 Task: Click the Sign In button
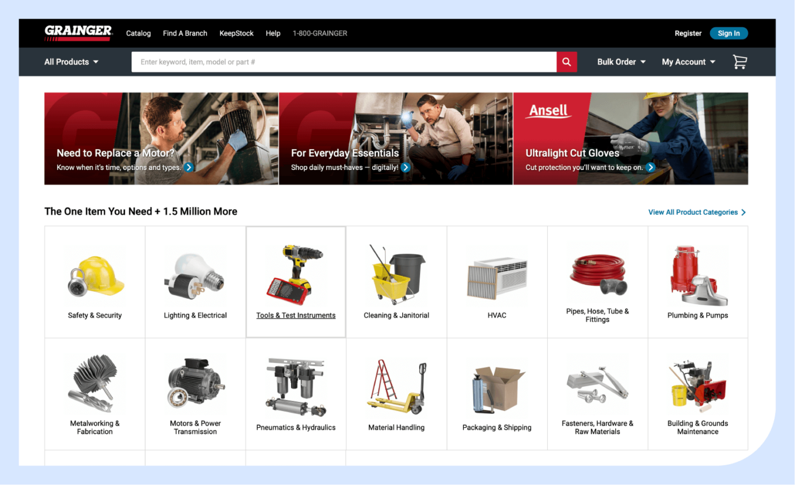click(x=729, y=33)
